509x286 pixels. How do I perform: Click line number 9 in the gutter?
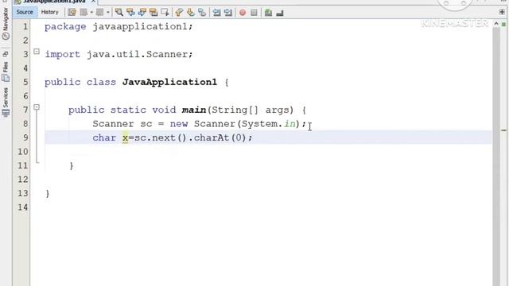(25, 137)
